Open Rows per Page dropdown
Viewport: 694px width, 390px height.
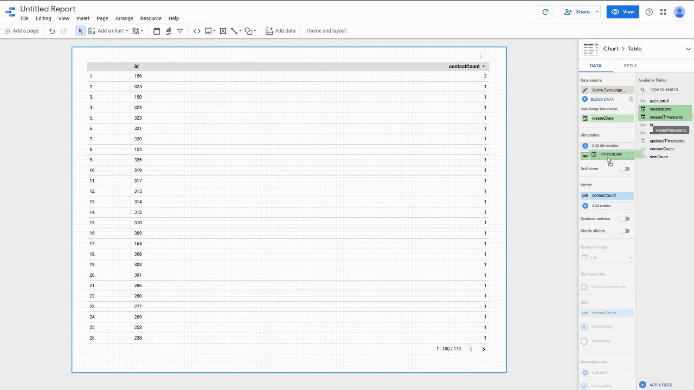[x=607, y=258]
